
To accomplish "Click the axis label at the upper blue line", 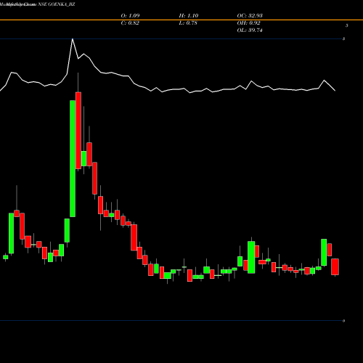I will [x=343, y=38].
